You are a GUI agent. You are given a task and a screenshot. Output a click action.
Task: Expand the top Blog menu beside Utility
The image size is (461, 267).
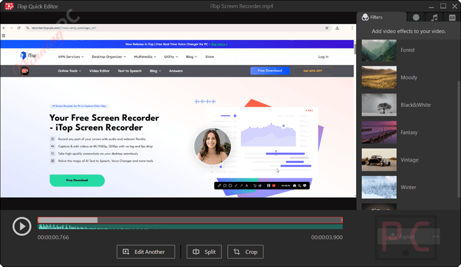coord(191,57)
